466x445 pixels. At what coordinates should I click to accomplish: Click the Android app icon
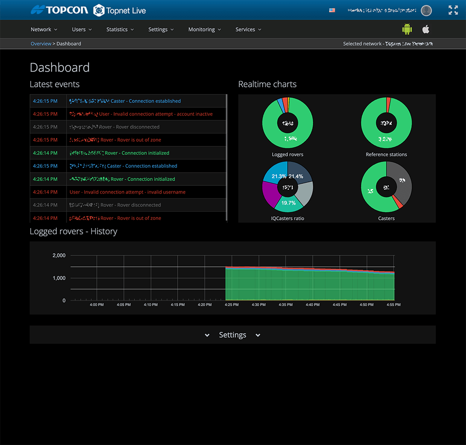tap(407, 30)
